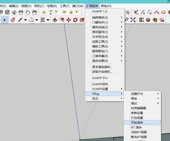The image size is (170, 141).
Task: Add V-Ray spotlight arrow-shaped icon
Action: (56, 12)
